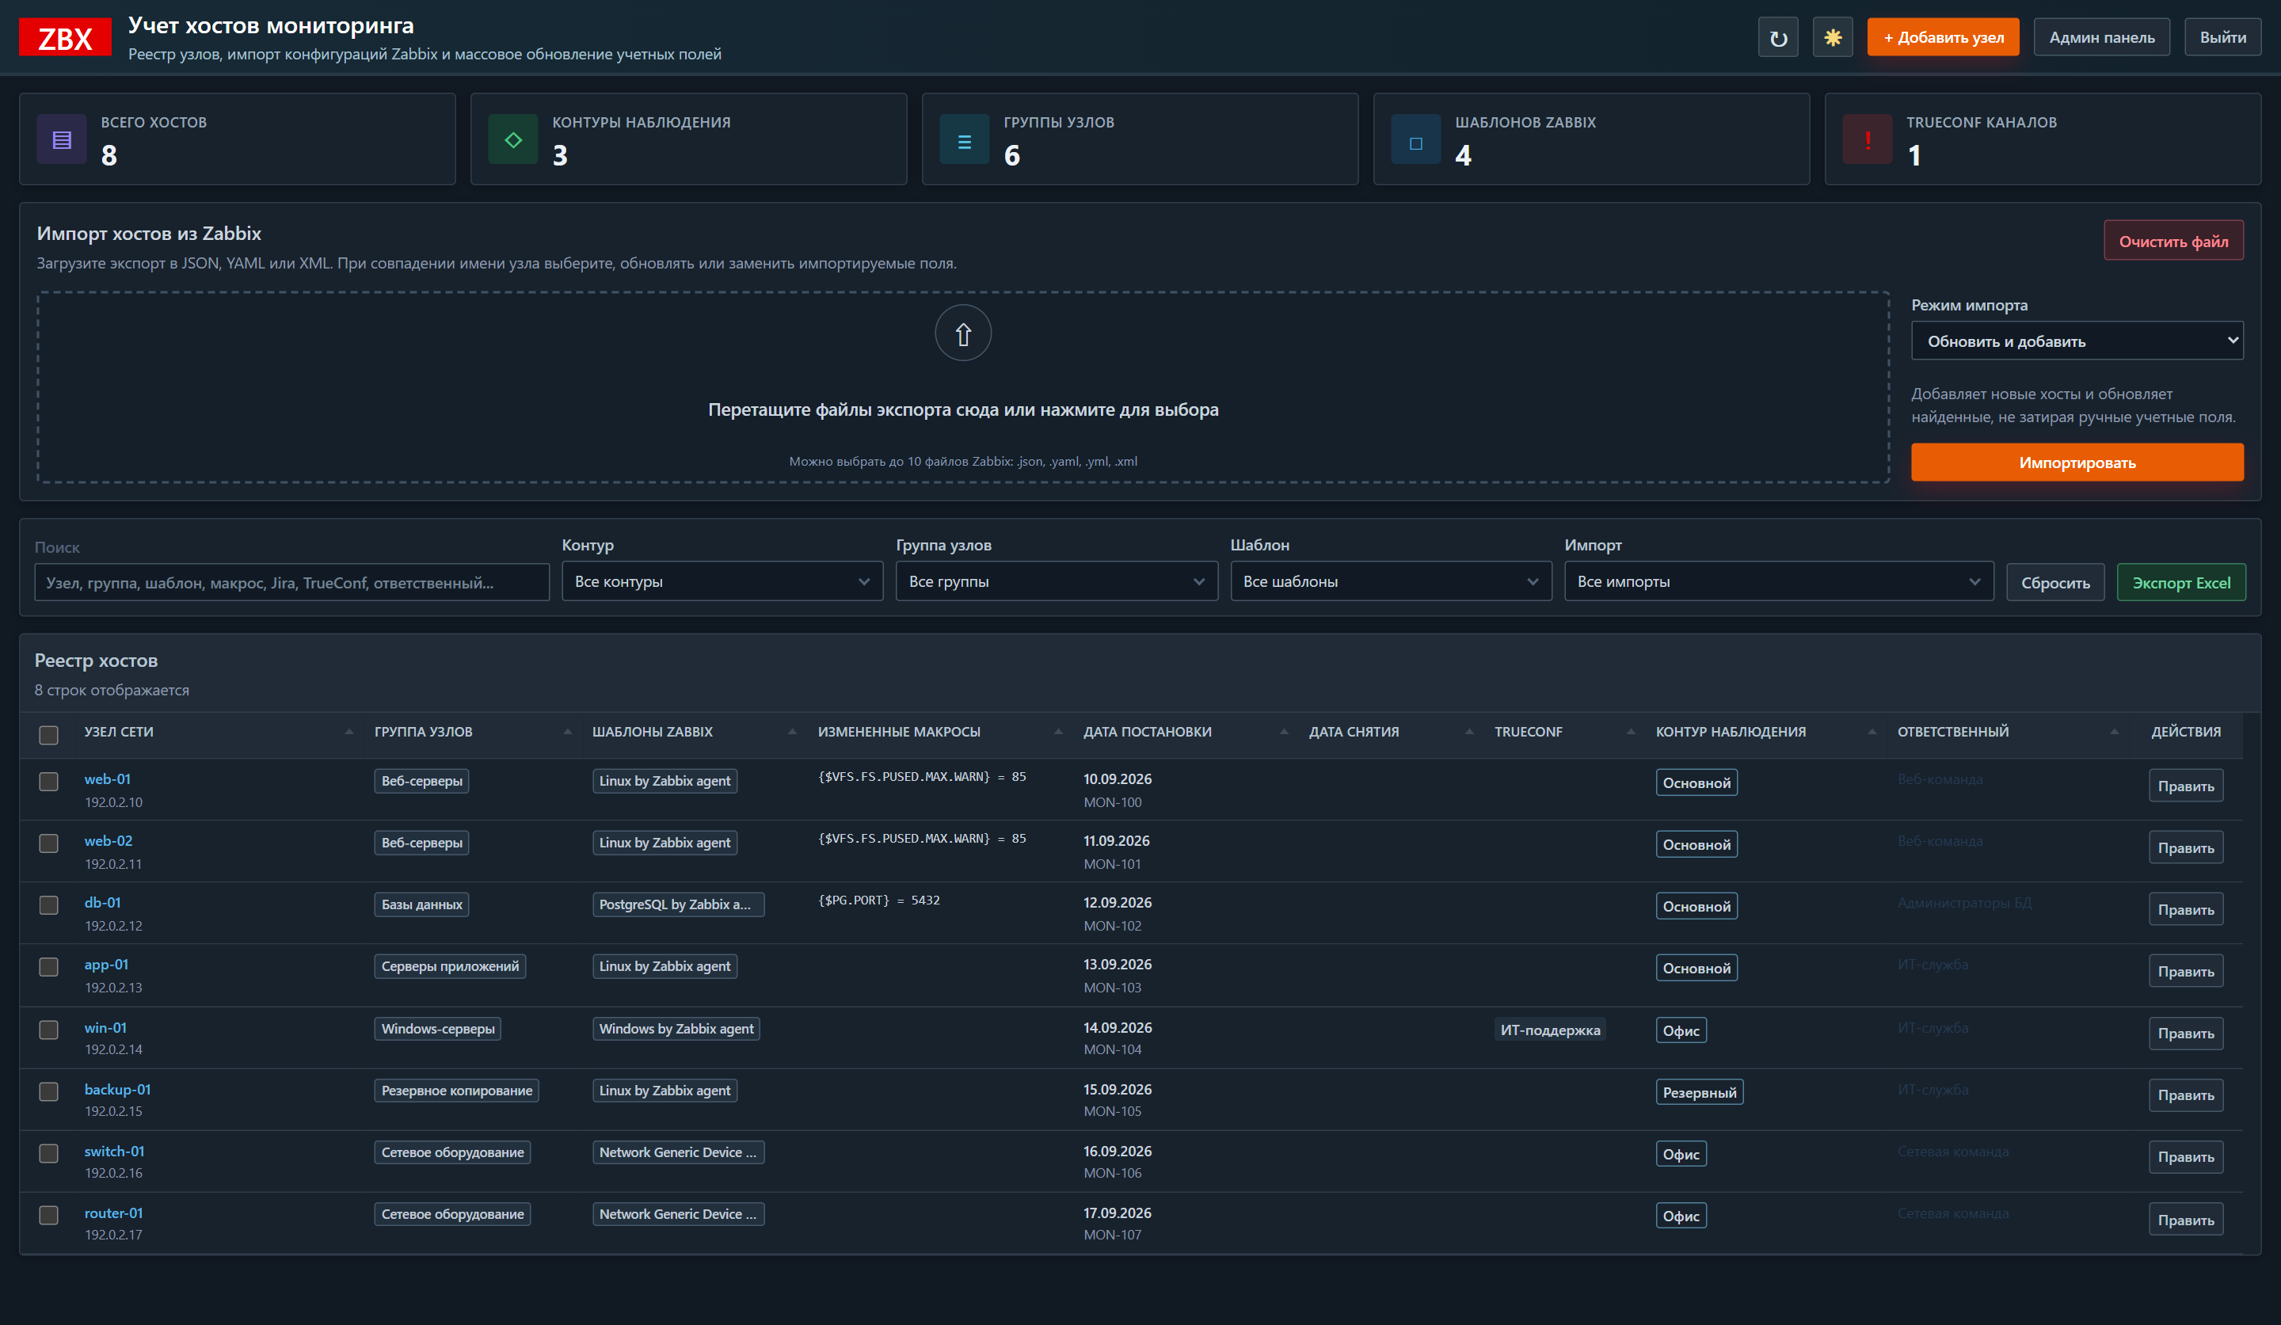Sort by Ответственный column arrow
Image resolution: width=2281 pixels, height=1325 pixels.
tap(2115, 732)
